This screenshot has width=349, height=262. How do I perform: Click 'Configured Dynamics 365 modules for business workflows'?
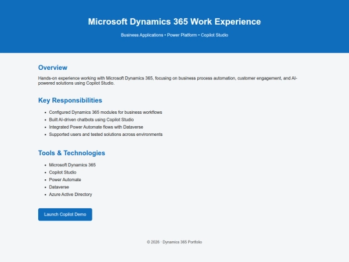point(105,113)
